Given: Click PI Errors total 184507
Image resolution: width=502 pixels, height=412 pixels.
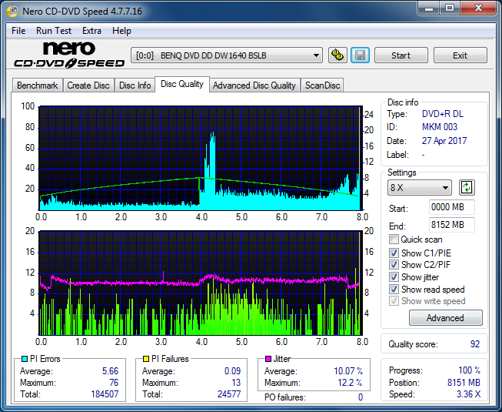Looking at the screenshot, I should pos(105,394).
